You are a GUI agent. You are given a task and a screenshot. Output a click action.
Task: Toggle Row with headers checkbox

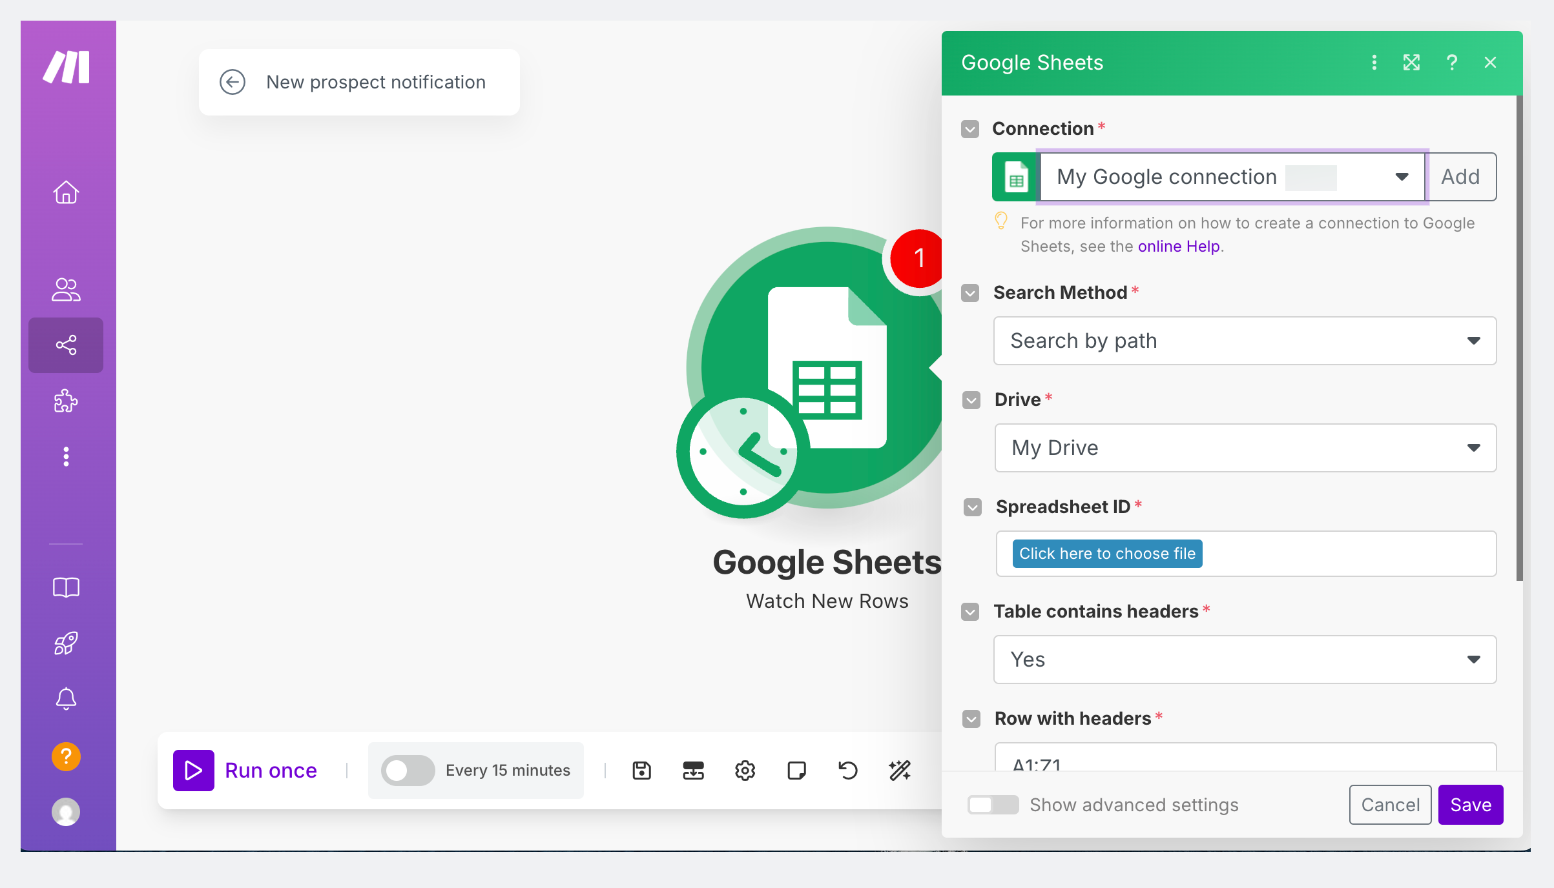[971, 719]
